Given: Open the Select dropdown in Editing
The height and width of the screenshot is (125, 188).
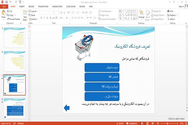Looking at the screenshot, I should click(171, 19).
